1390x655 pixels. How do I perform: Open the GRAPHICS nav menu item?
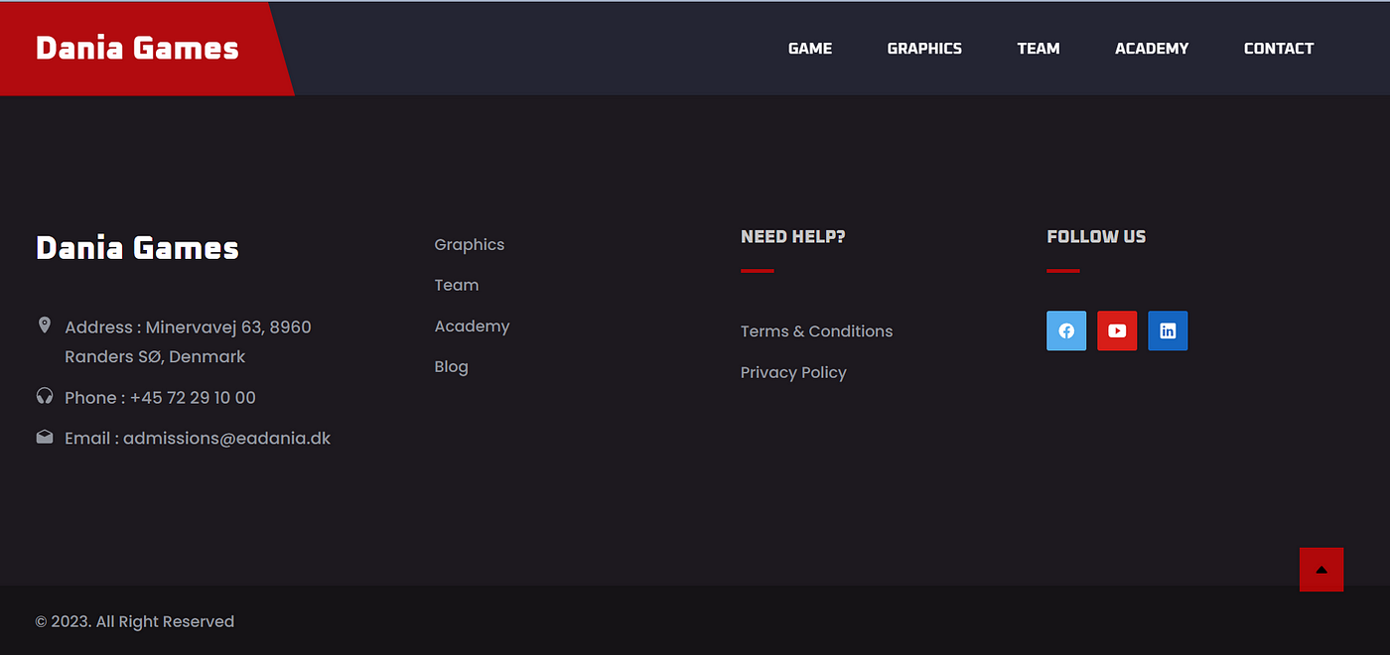924,49
